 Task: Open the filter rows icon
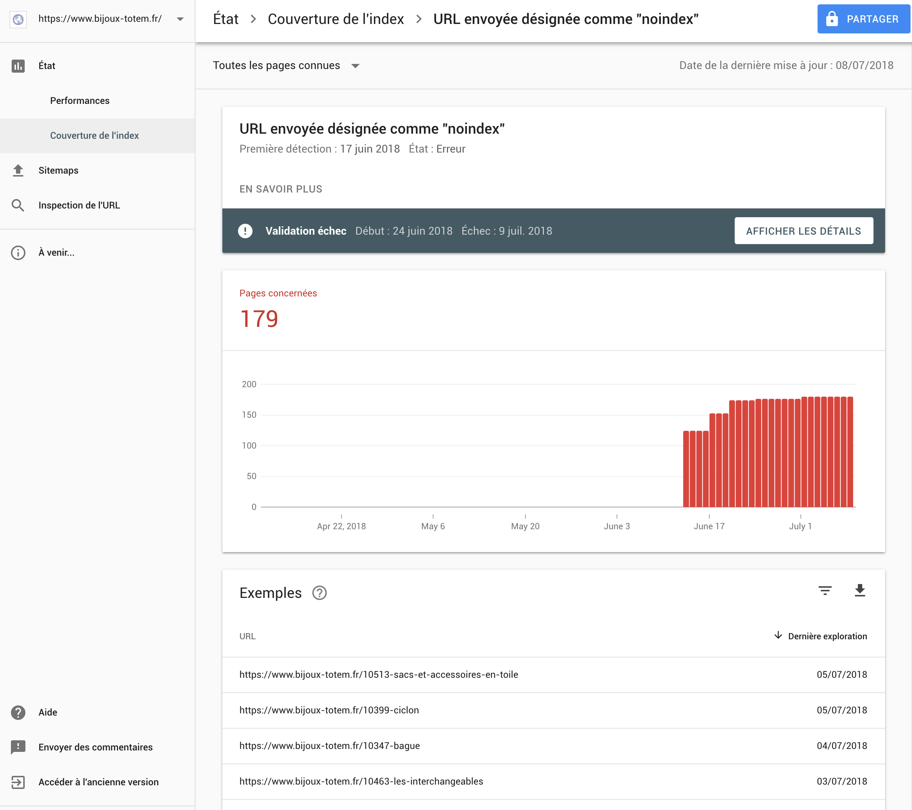[825, 591]
